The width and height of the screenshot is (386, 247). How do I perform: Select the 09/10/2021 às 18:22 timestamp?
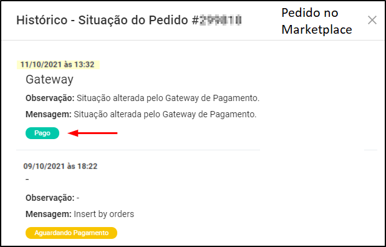pos(60,167)
